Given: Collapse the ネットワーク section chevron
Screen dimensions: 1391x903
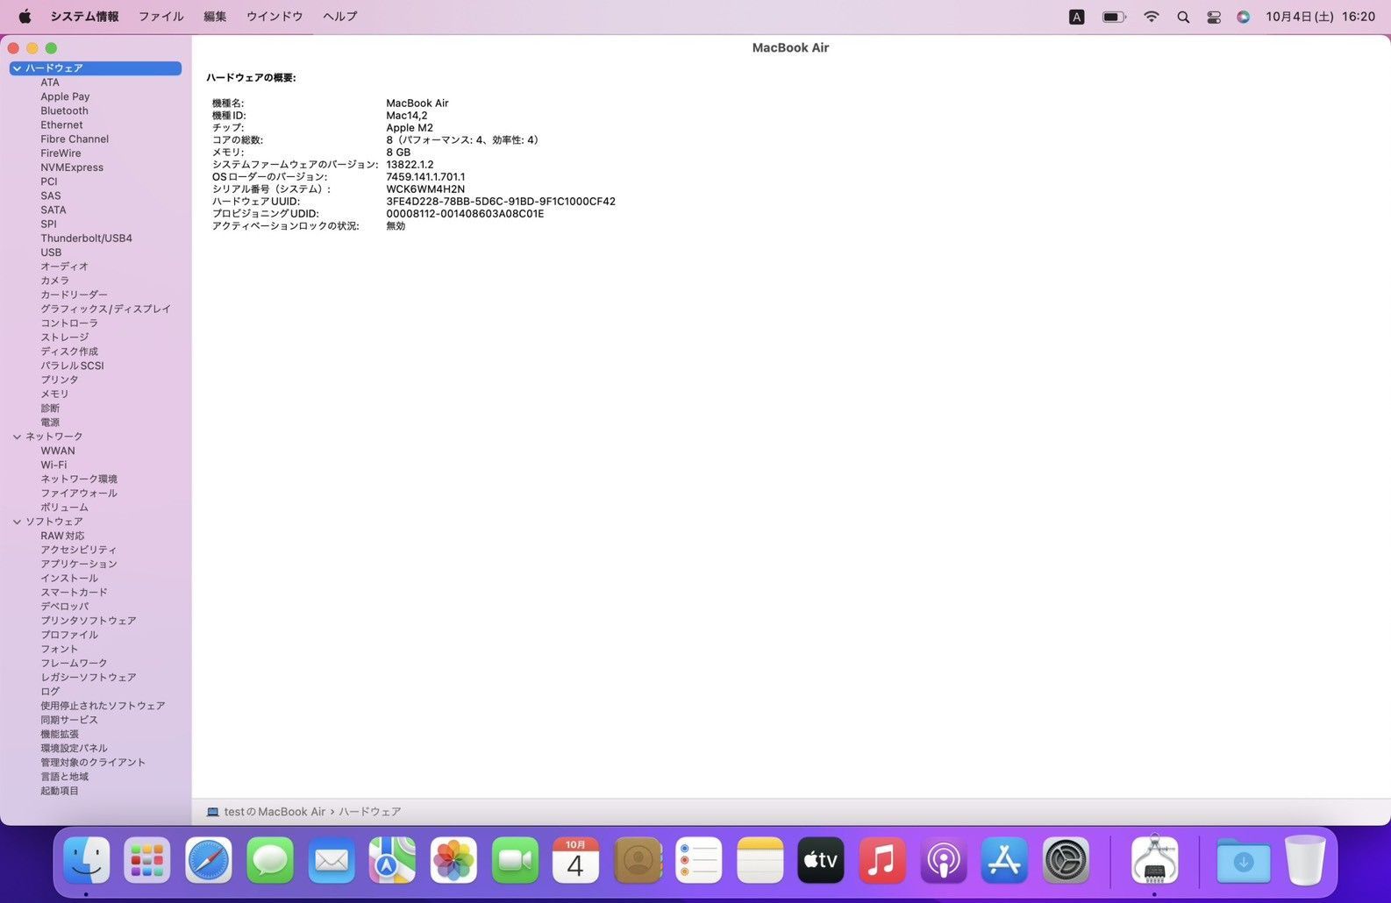Looking at the screenshot, I should [x=17, y=437].
